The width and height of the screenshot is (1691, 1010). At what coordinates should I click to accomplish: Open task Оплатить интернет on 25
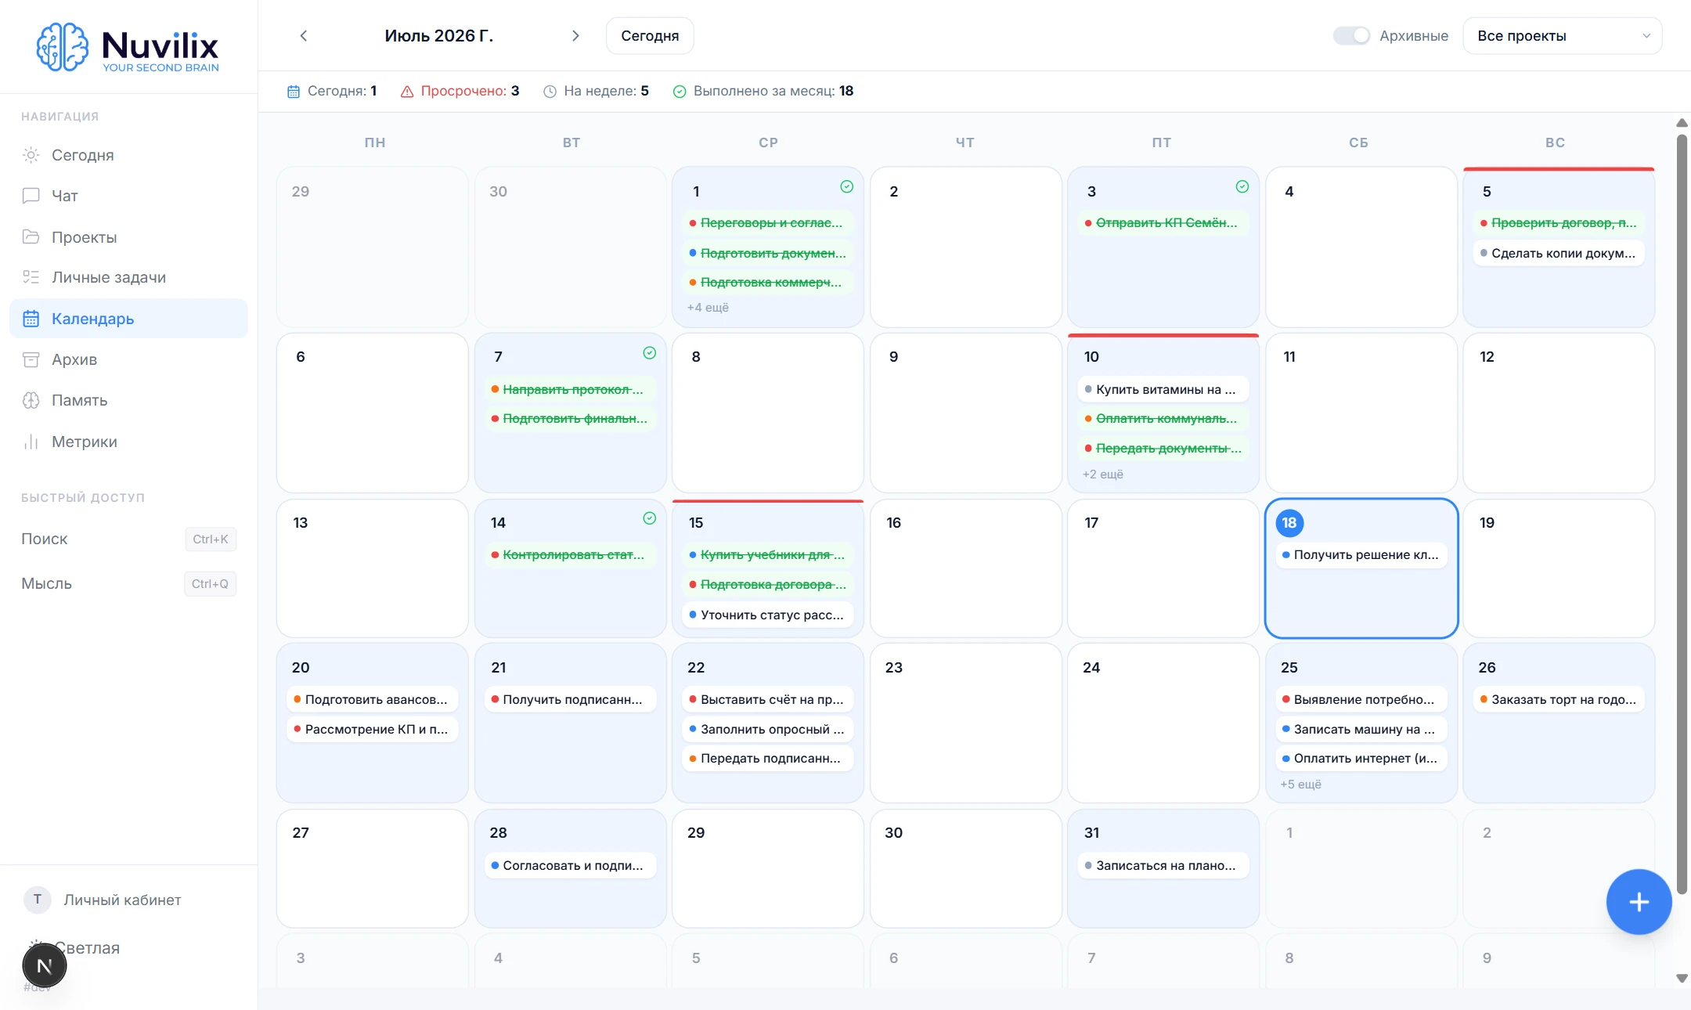click(1361, 758)
